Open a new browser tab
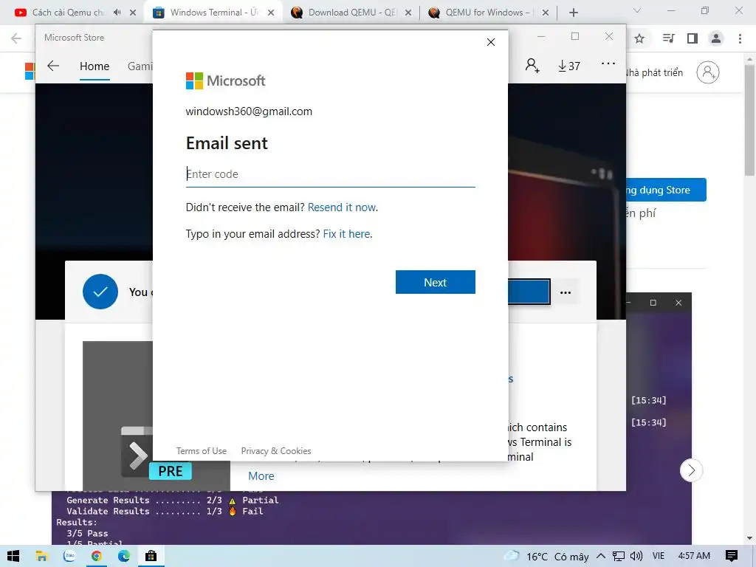This screenshot has height=567, width=756. (573, 13)
